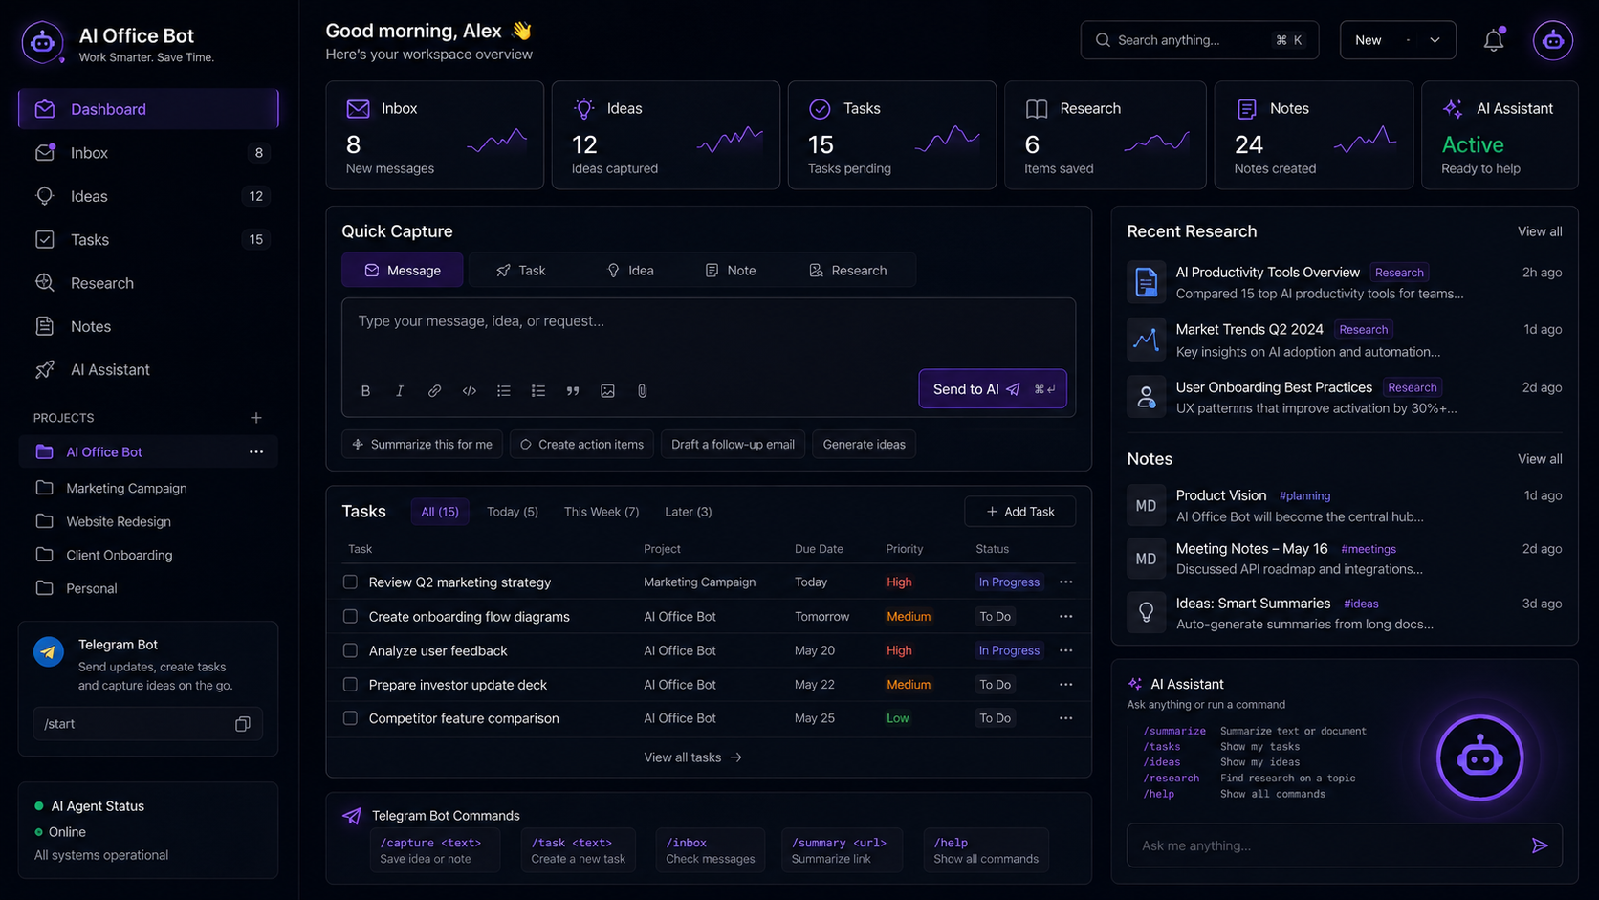
Task: Open View all tasks link
Action: point(693,757)
